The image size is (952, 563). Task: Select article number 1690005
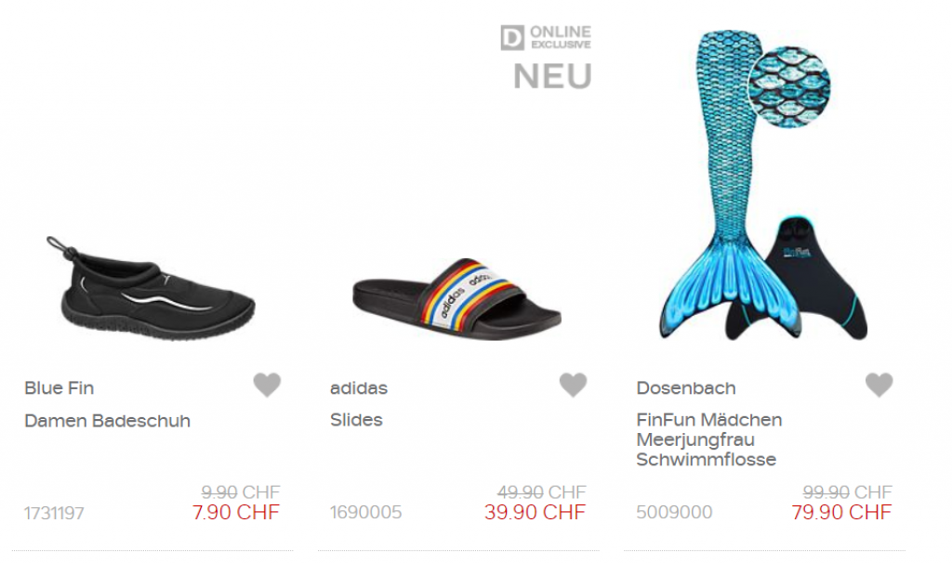pyautogui.click(x=366, y=513)
